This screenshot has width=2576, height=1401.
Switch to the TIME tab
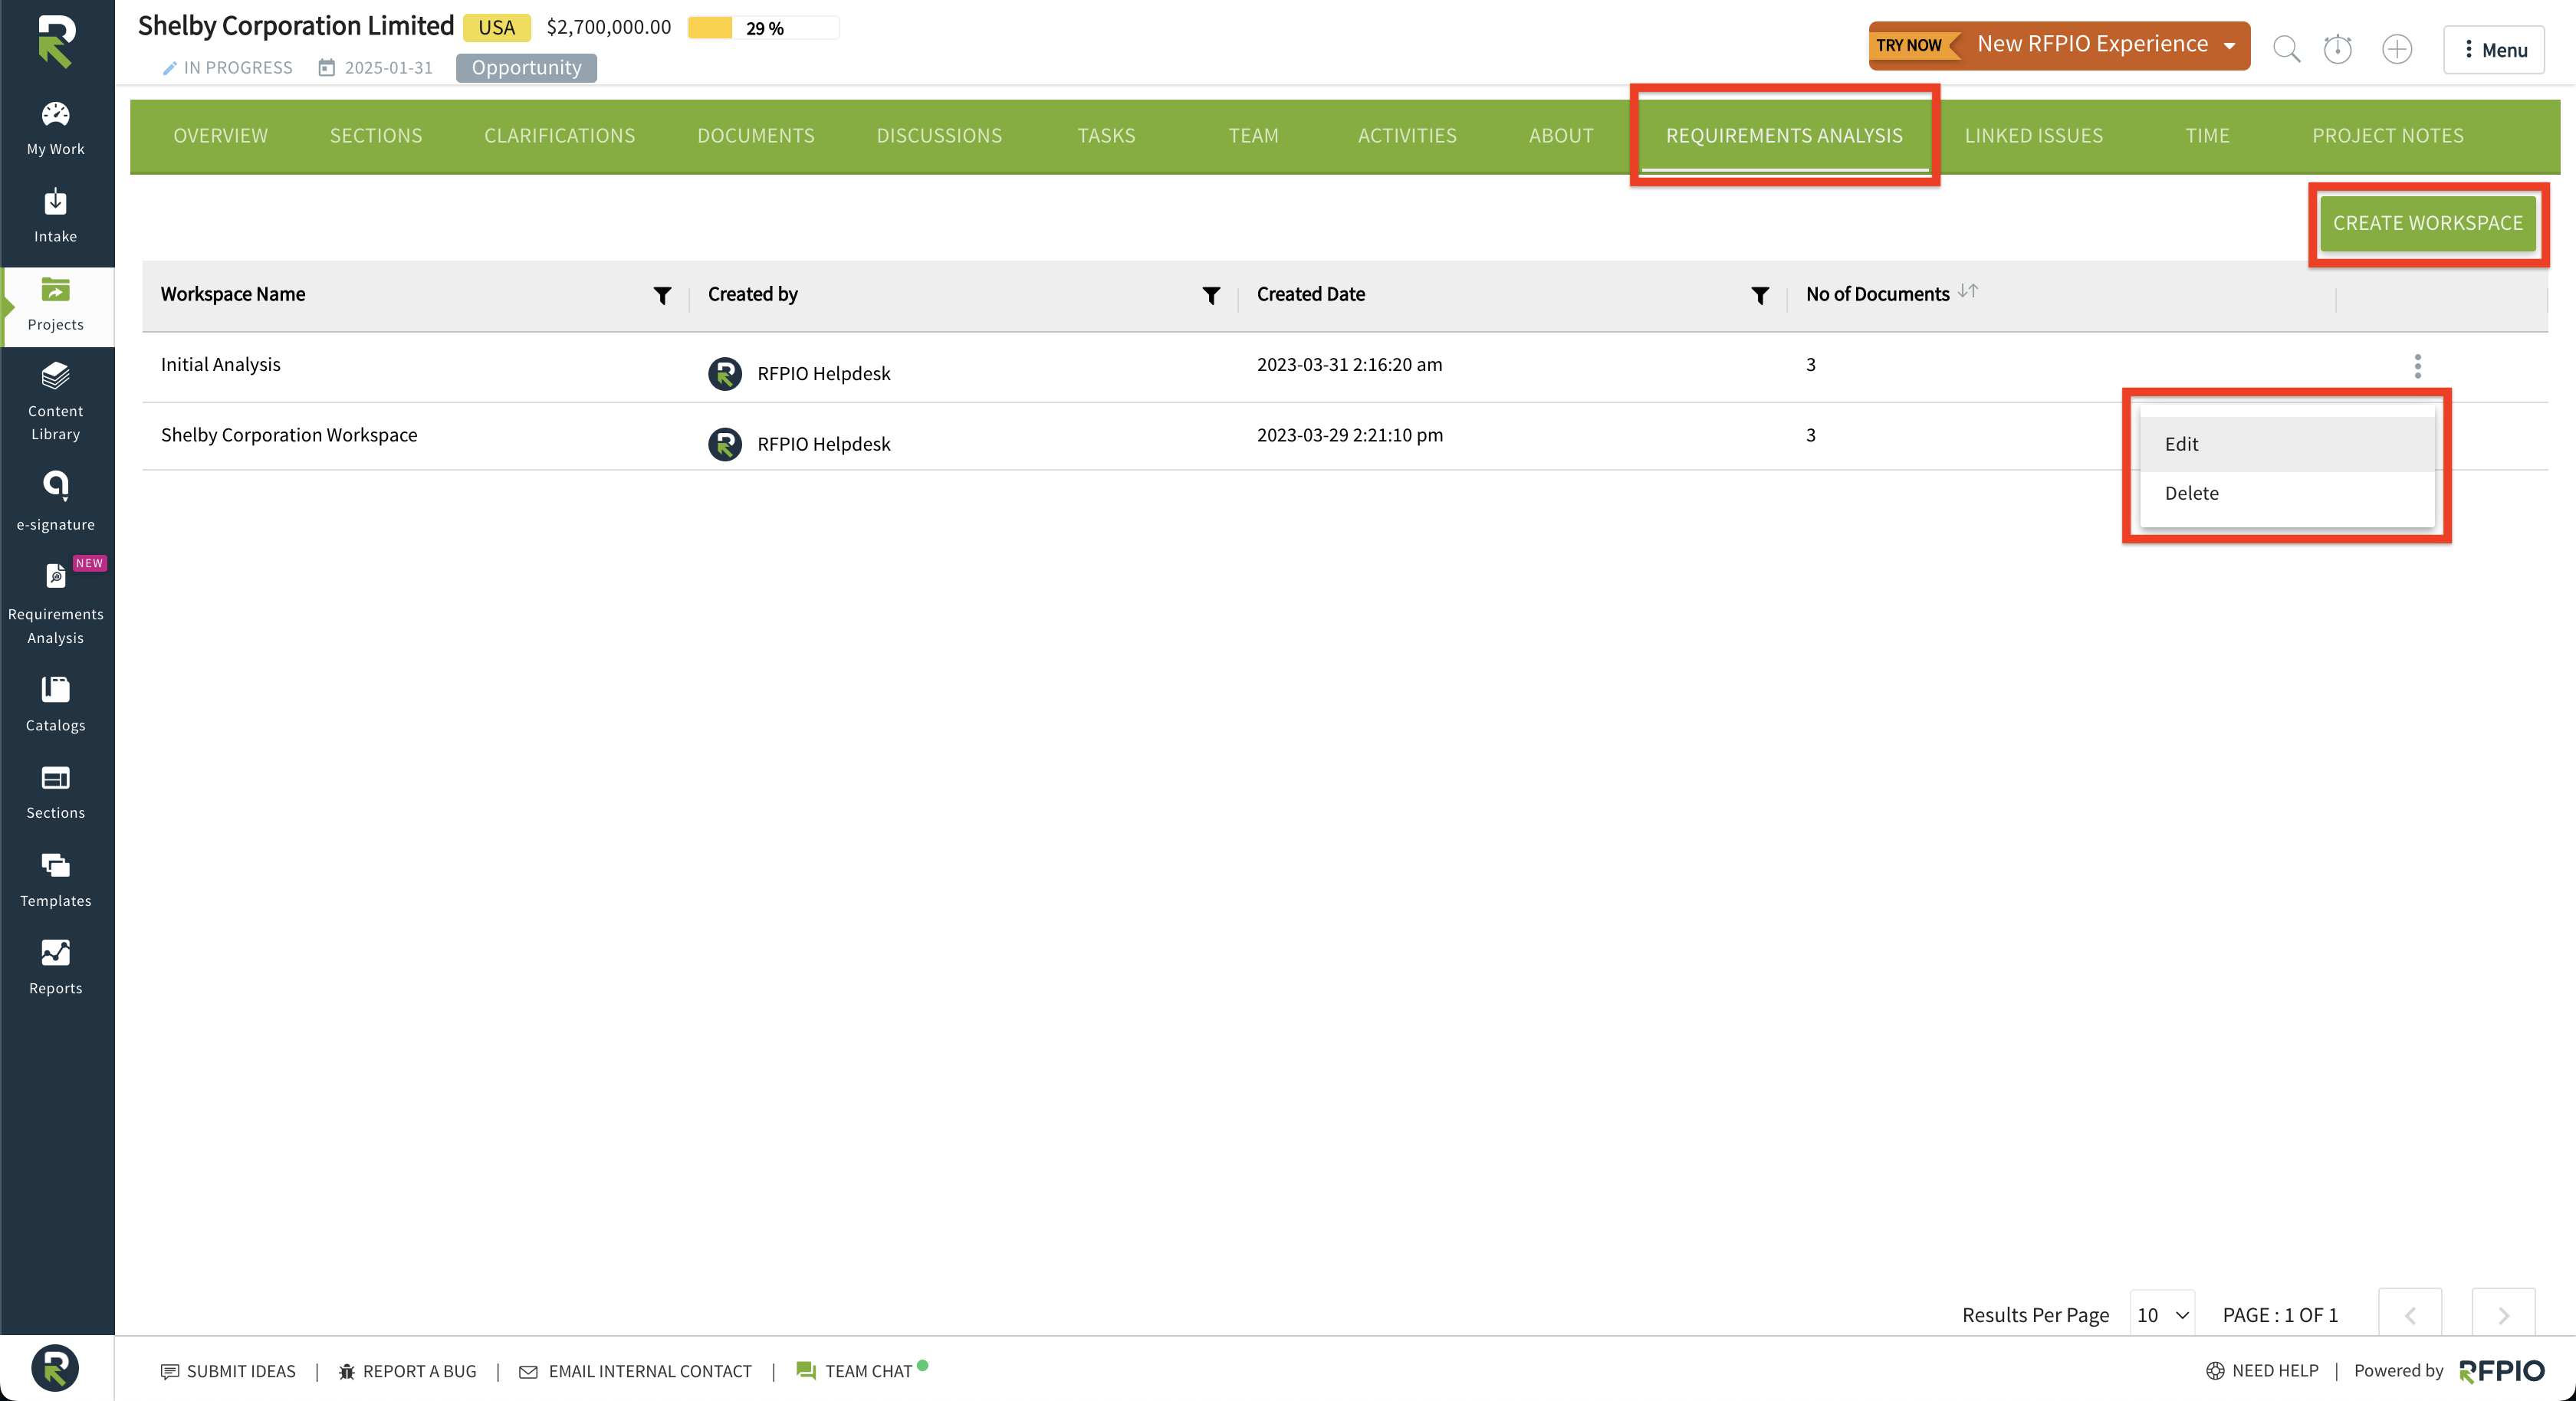[x=2207, y=135]
